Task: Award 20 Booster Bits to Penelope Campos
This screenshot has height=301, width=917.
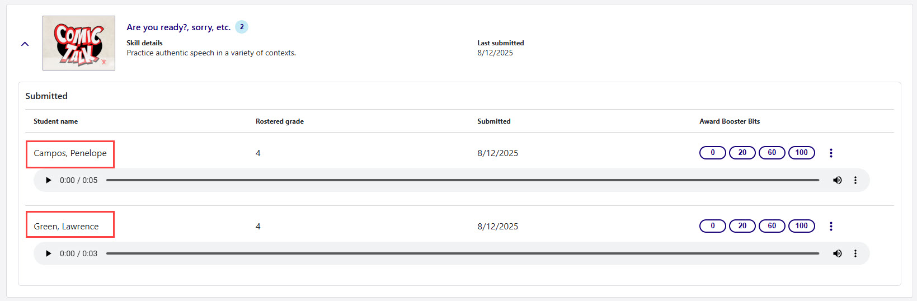Action: (742, 153)
